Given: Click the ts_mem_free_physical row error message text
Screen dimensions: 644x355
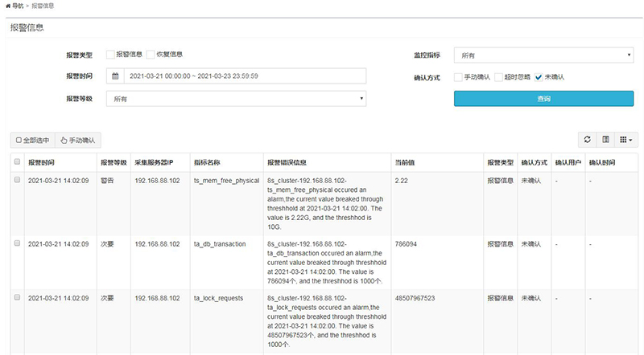Looking at the screenshot, I should coord(325,204).
